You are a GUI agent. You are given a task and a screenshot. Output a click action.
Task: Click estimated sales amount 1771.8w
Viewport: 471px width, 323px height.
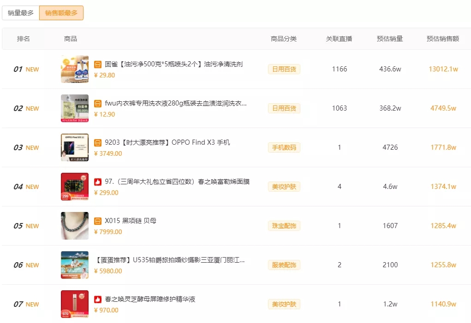[443, 147]
